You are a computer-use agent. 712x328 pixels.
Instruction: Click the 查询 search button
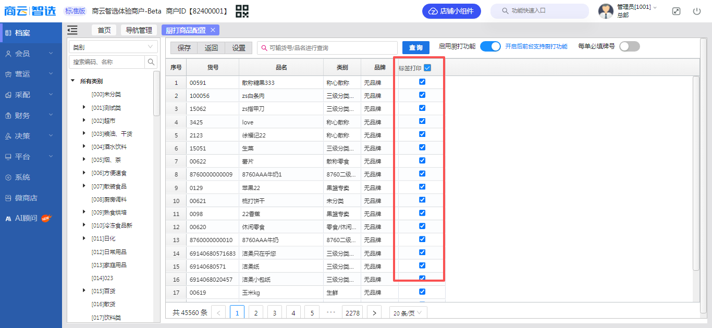coord(415,48)
